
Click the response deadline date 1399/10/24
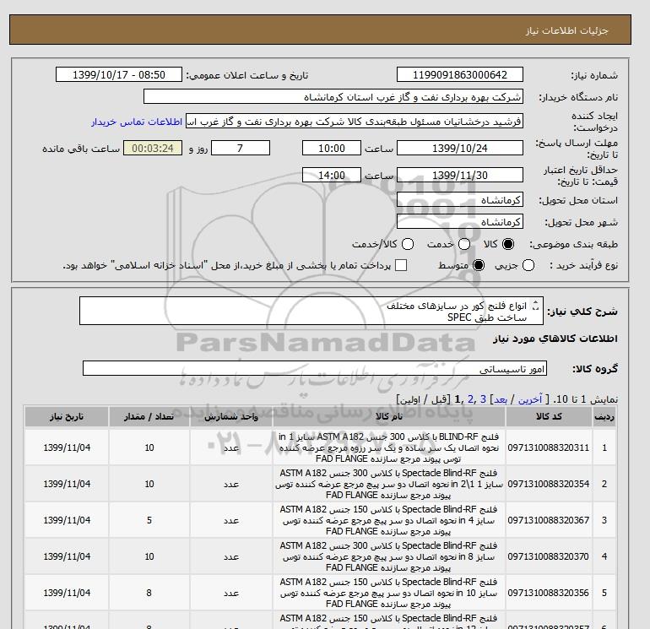click(460, 148)
